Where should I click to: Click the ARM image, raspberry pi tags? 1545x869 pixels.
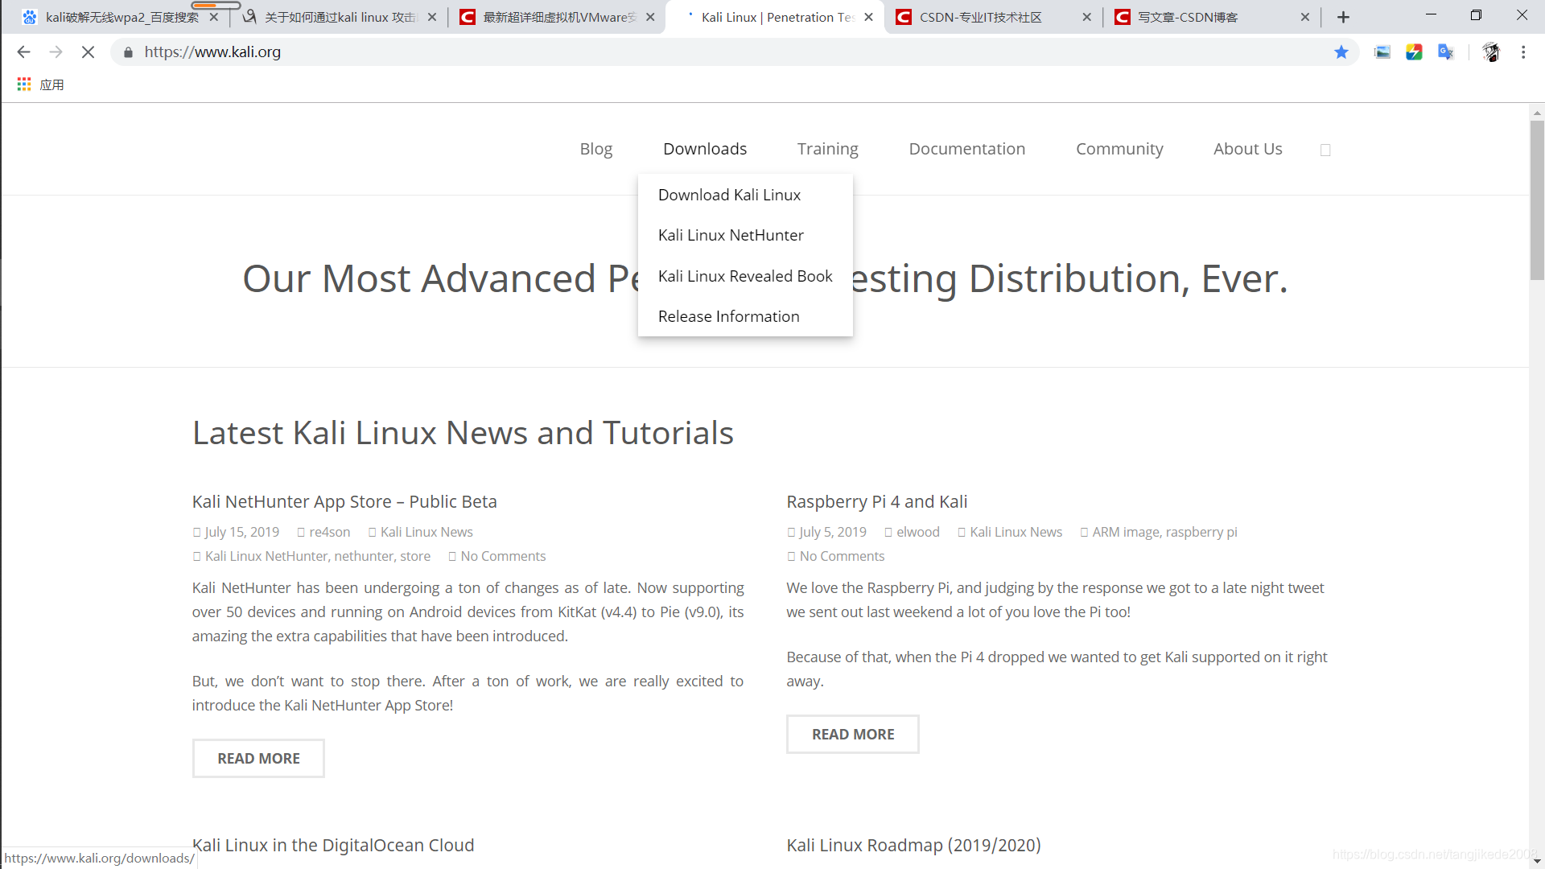pyautogui.click(x=1164, y=532)
